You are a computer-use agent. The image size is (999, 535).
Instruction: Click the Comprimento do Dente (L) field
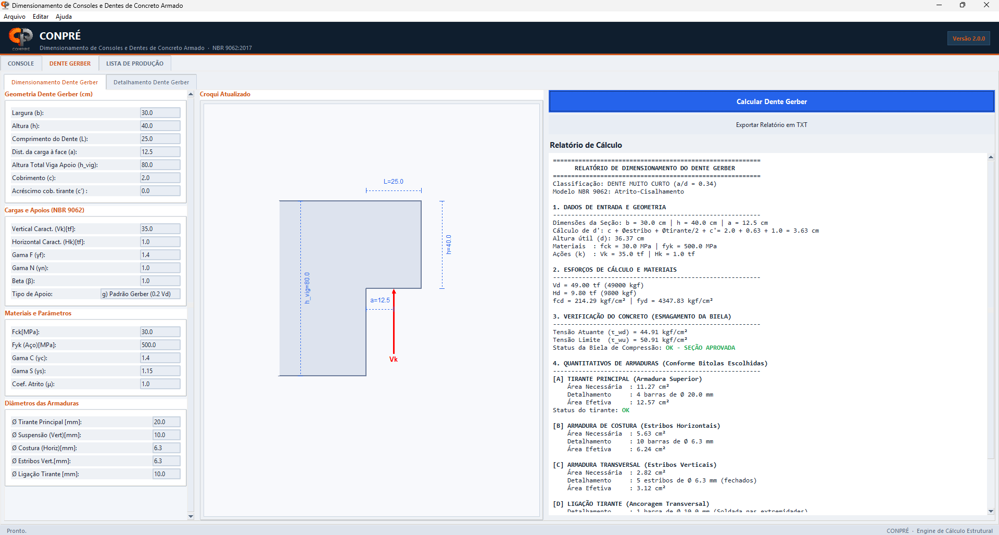coord(160,139)
